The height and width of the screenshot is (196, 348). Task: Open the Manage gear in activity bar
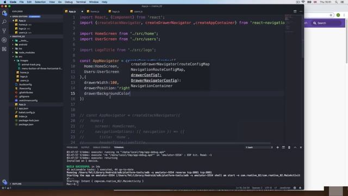4,182
